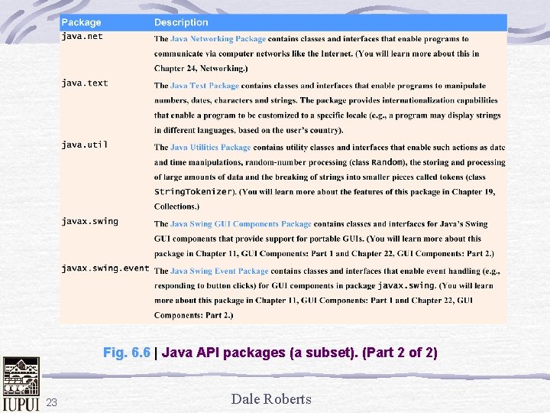This screenshot has width=550, height=413.
Task: Click the "Random" class name
Action: coord(387,162)
